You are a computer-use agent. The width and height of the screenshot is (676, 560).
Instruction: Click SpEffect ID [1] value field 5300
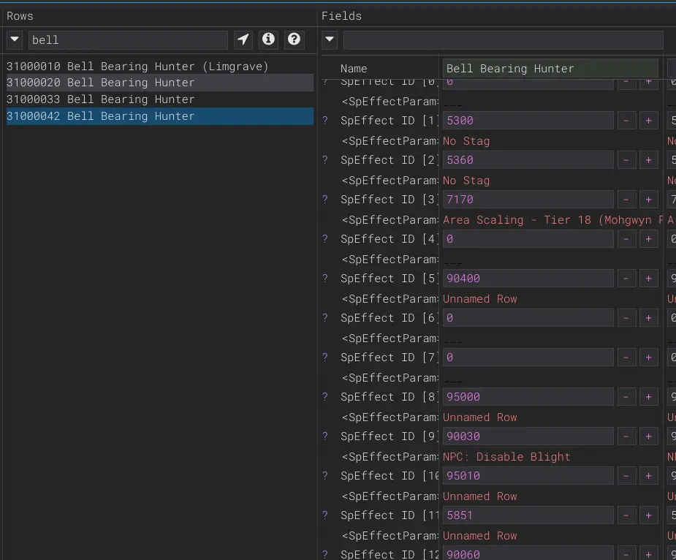coord(528,121)
